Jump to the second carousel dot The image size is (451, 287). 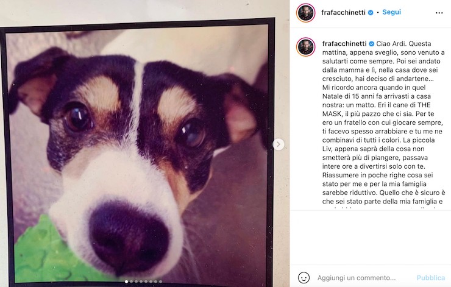tap(131, 282)
